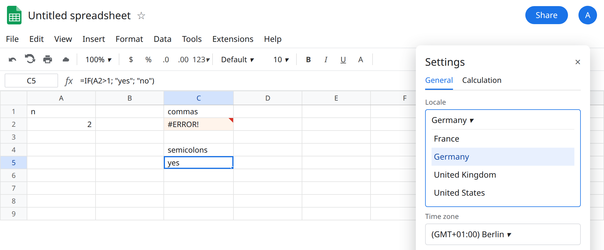This screenshot has height=250, width=604.
Task: Open the Default font dropdown
Action: point(238,60)
